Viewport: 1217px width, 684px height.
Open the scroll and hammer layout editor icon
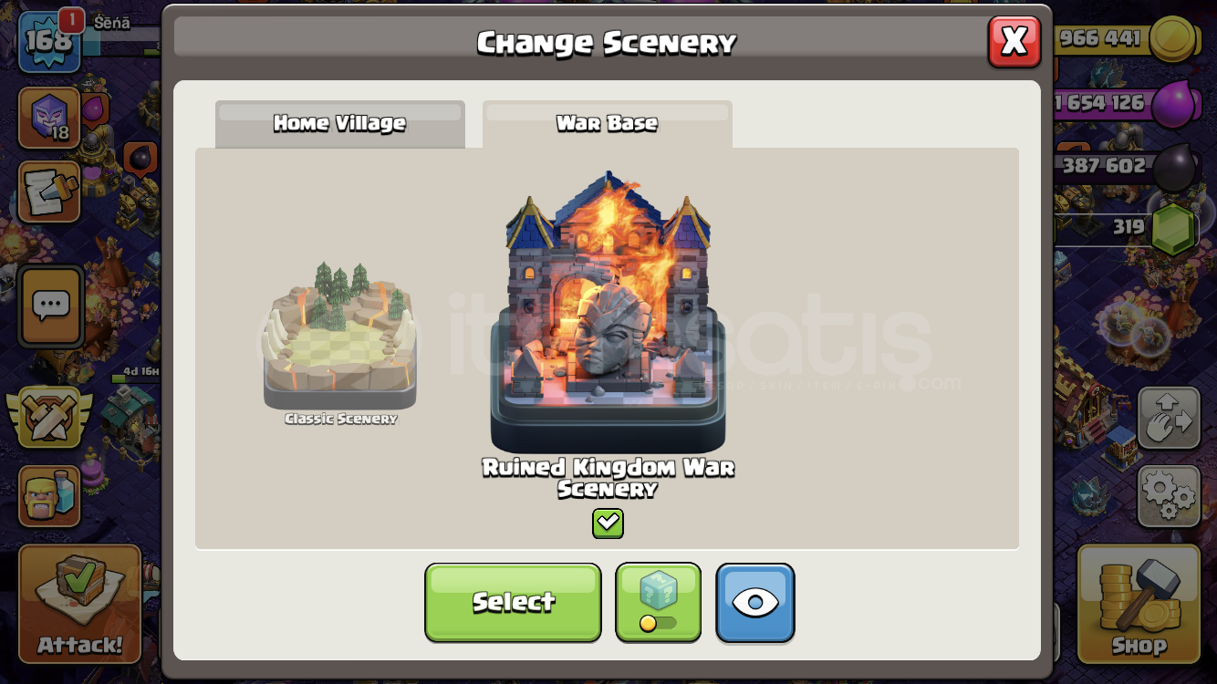pos(49,192)
